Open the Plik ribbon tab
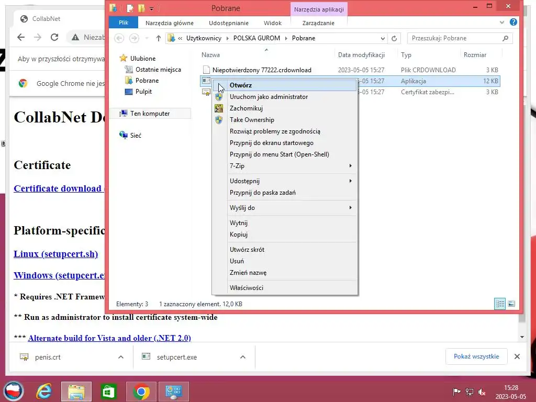The width and height of the screenshot is (536, 402). click(x=124, y=23)
